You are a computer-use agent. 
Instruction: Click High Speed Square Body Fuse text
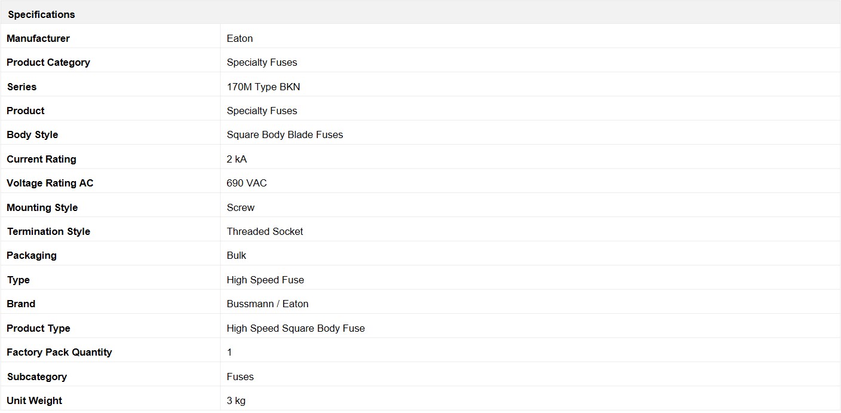[x=296, y=328]
